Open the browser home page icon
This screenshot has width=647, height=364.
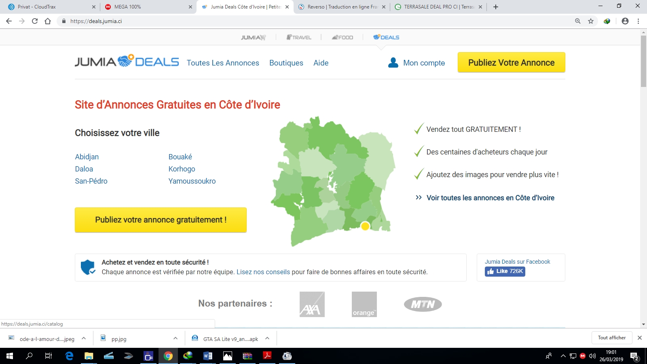pos(48,21)
